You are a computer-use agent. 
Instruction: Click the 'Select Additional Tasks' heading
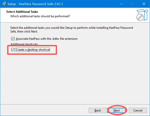[22, 12]
